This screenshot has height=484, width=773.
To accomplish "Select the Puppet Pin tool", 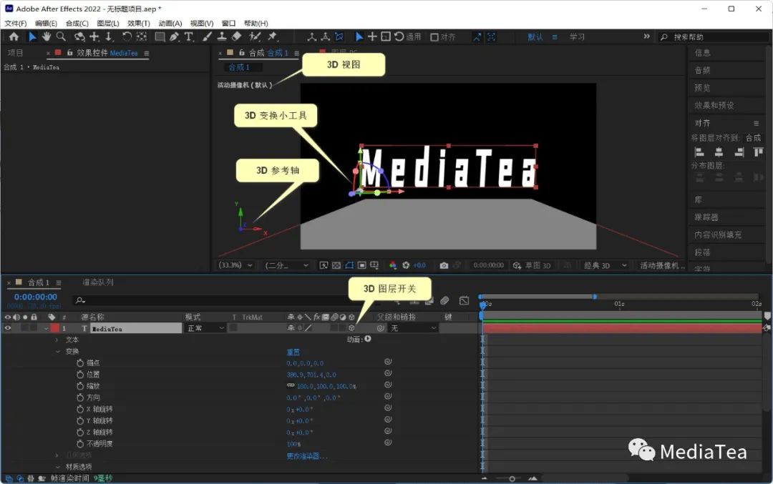I will pos(273,36).
